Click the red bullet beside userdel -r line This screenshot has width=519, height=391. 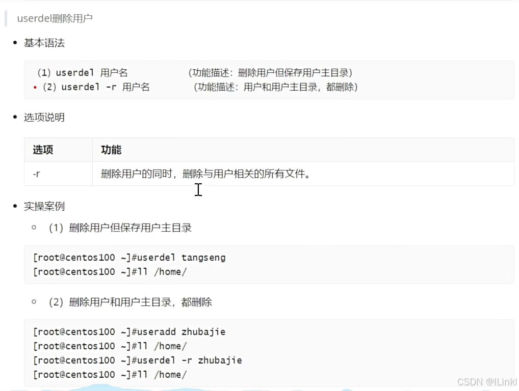(34, 87)
